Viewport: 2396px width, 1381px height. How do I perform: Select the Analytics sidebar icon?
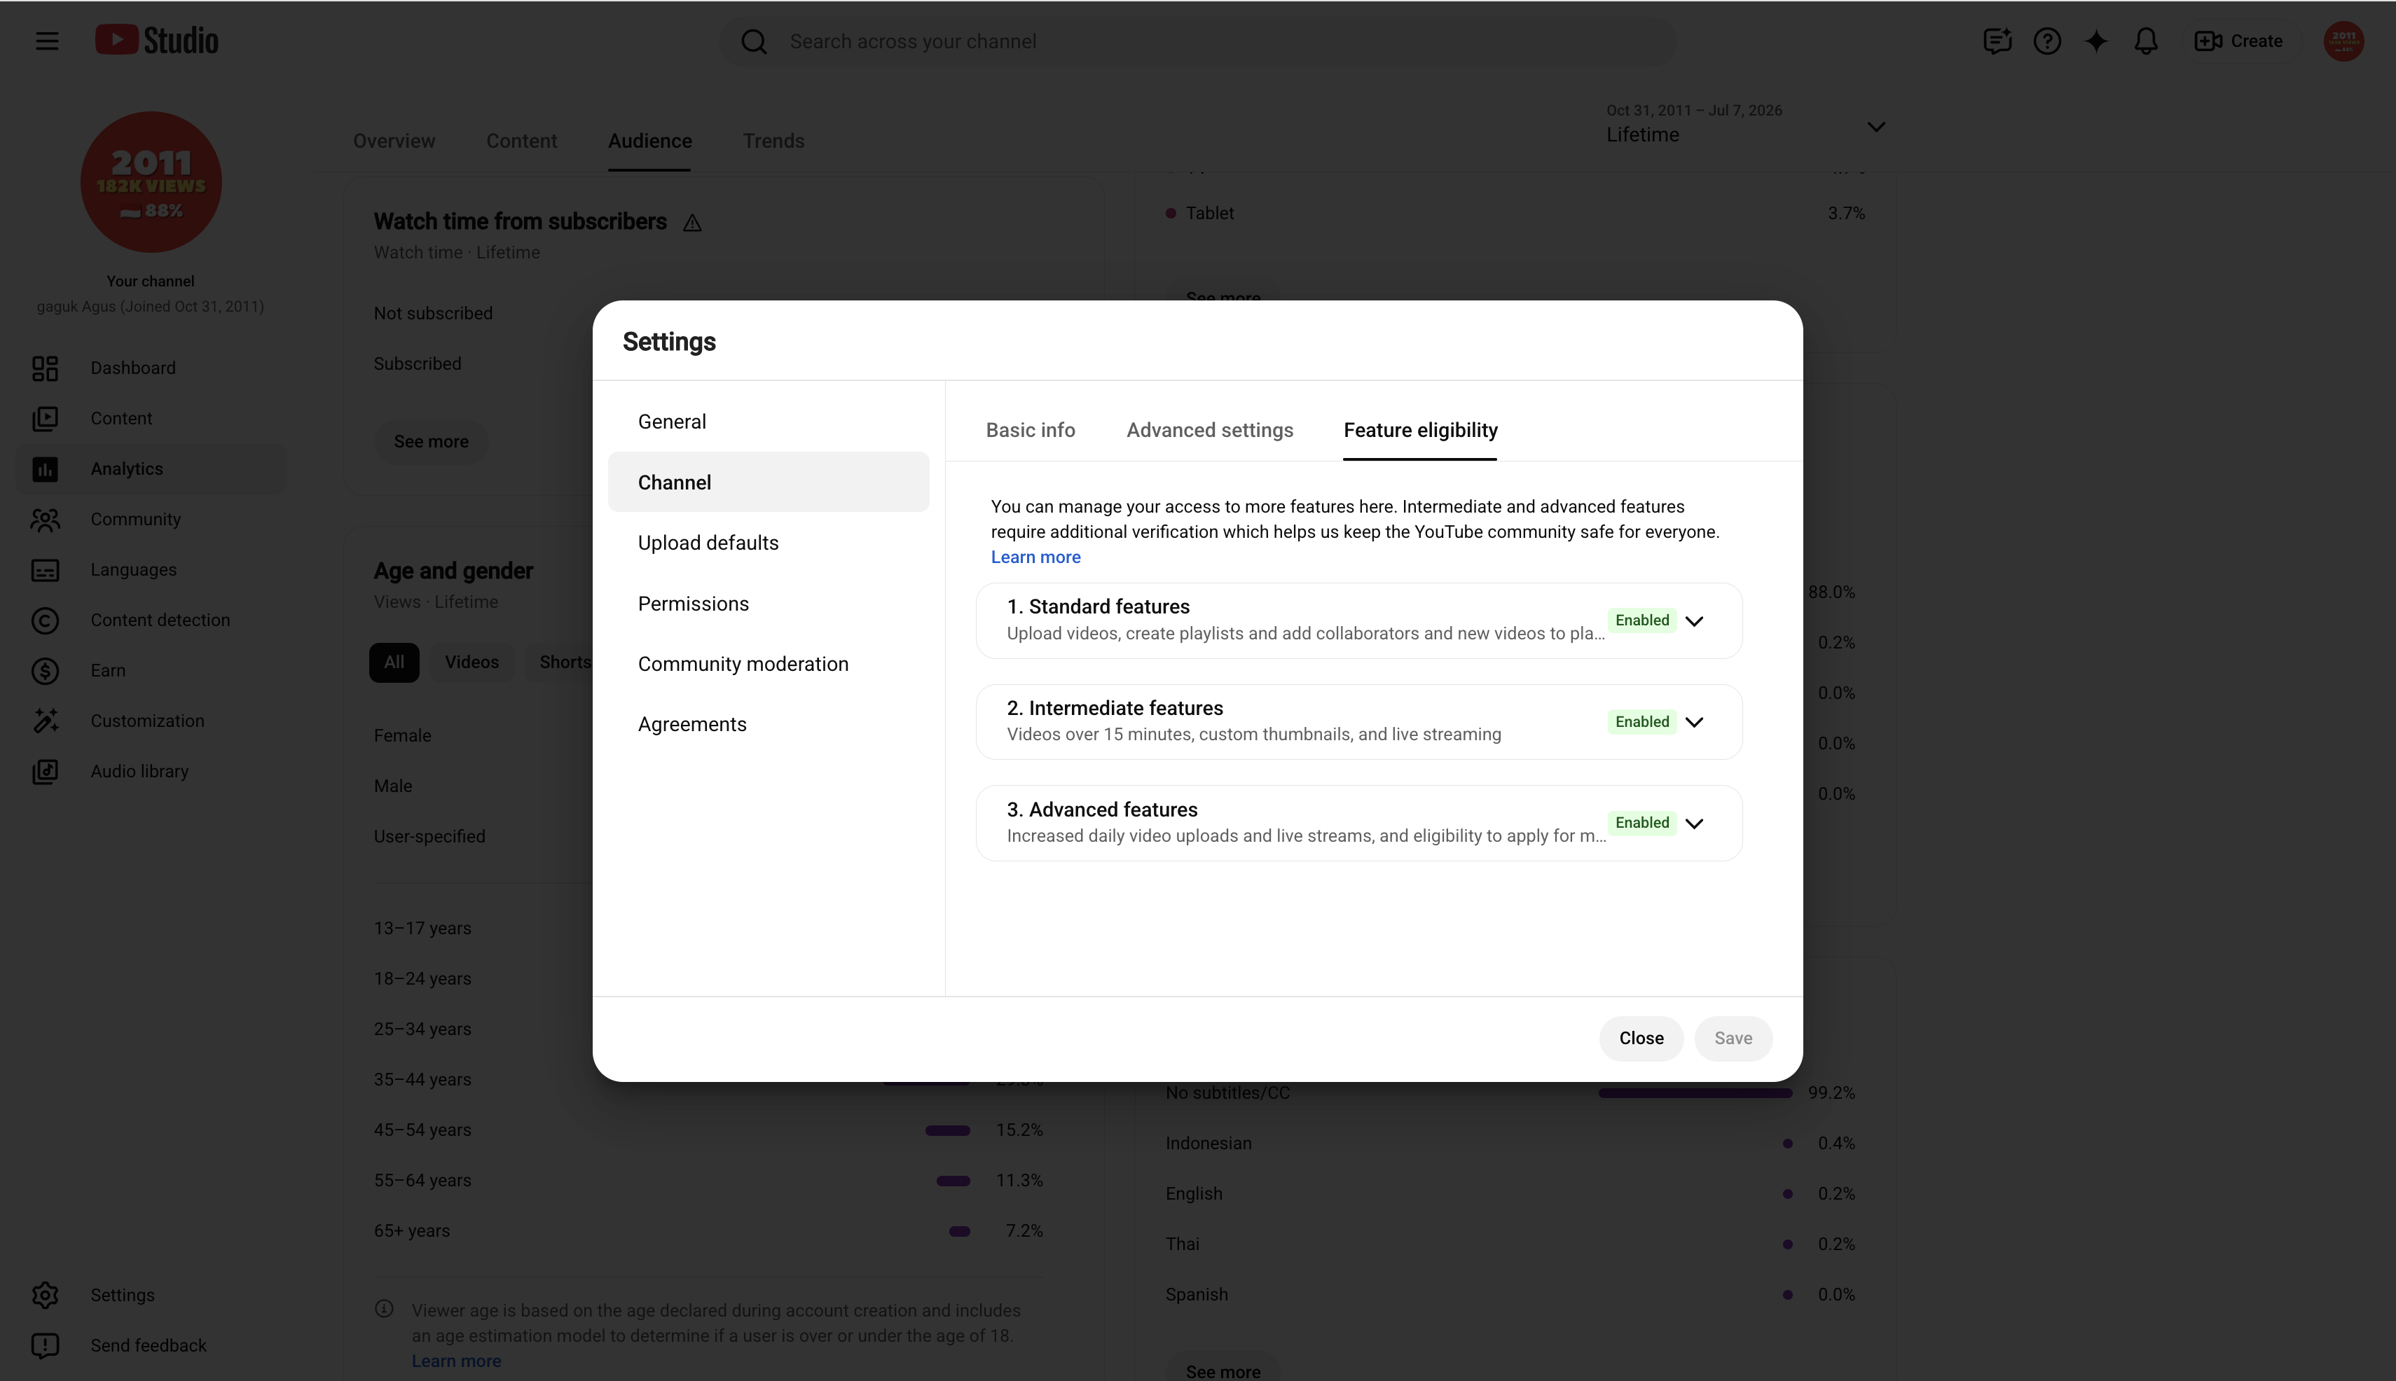(45, 469)
